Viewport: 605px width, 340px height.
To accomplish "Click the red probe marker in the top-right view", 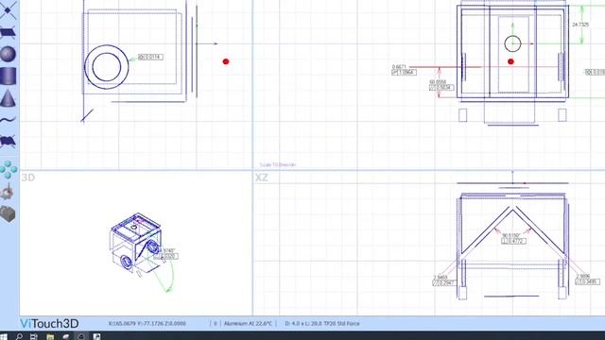I will [510, 61].
